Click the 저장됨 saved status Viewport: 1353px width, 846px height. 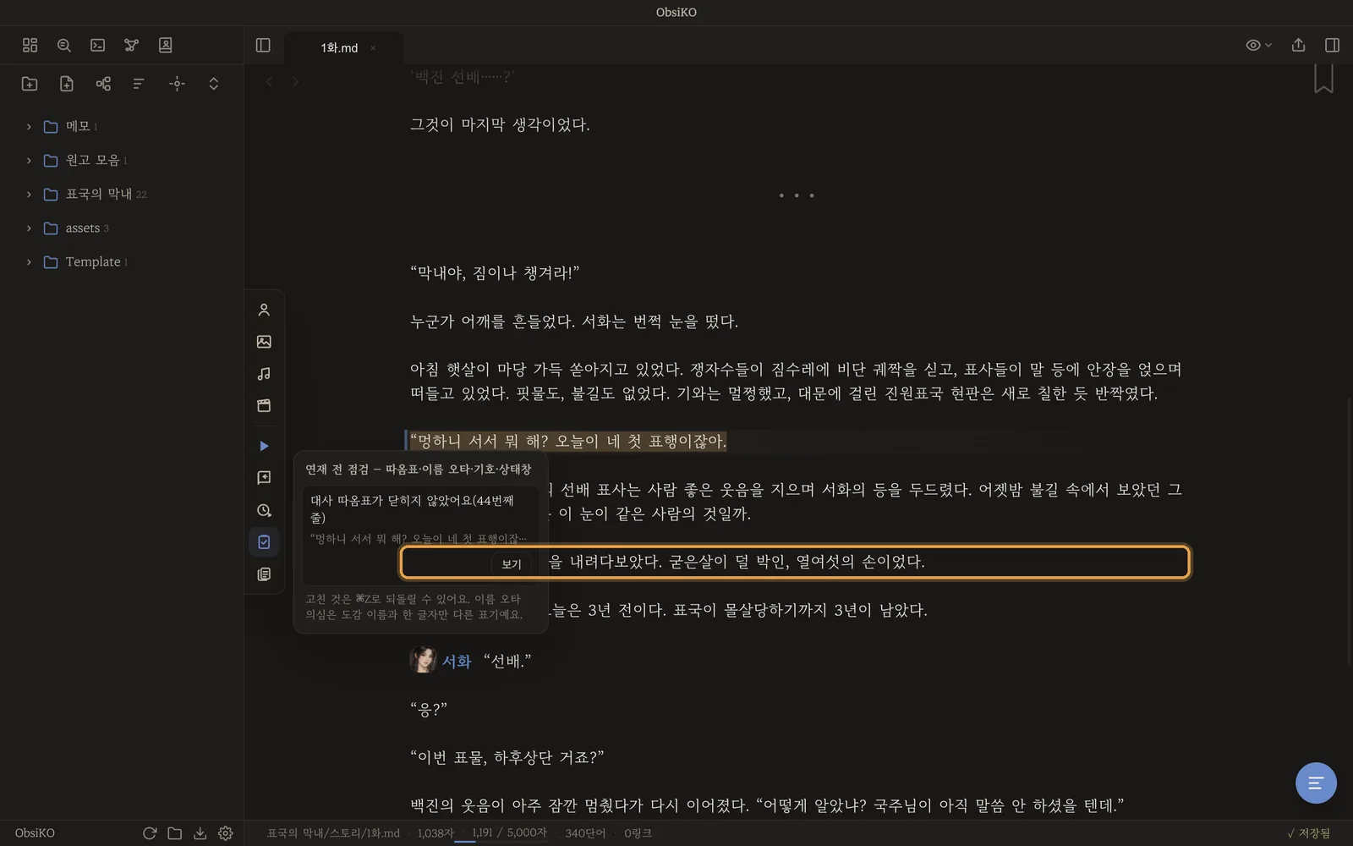pos(1308,833)
